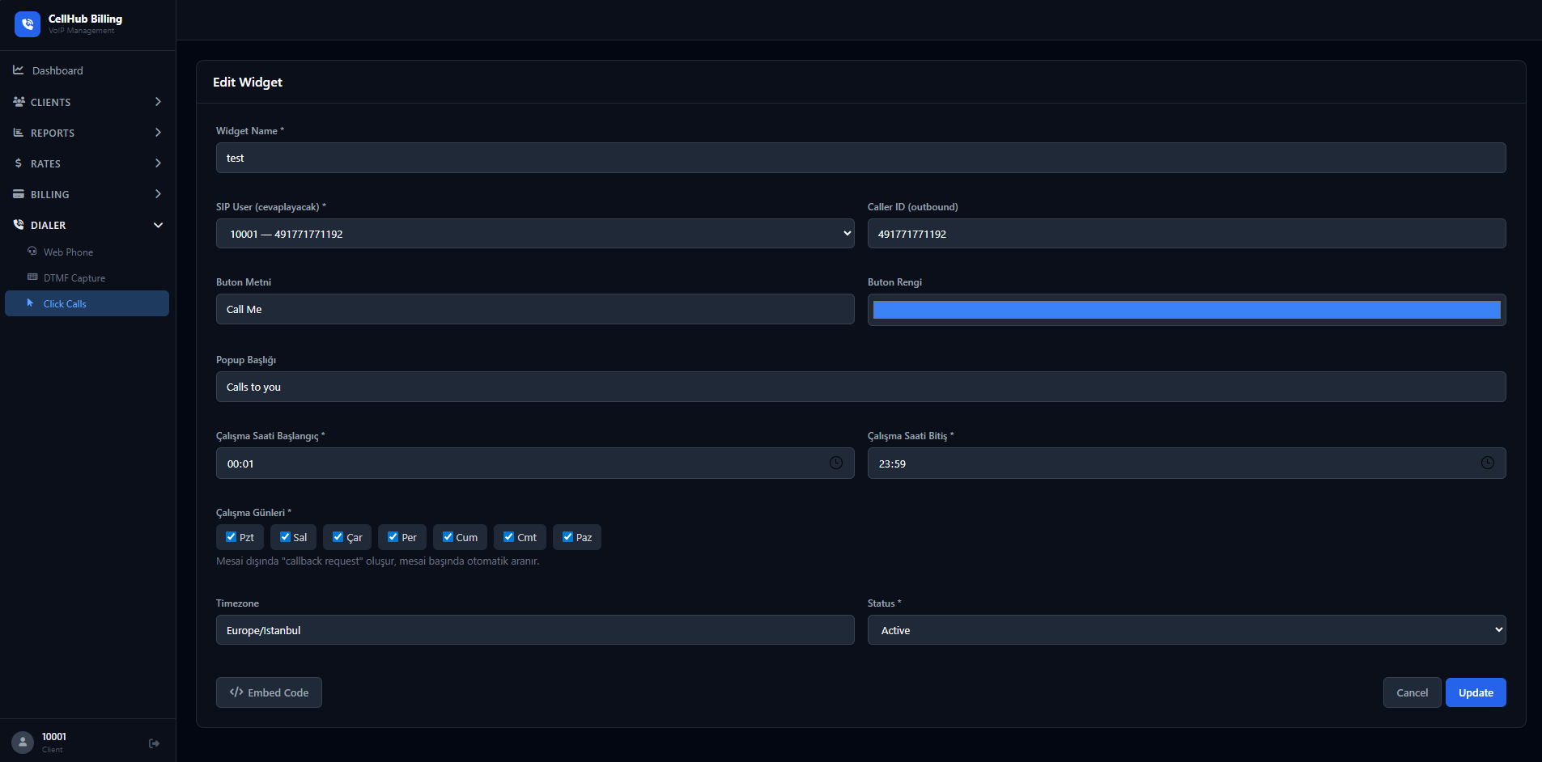Expand the REPORTS menu chevron

[x=158, y=133]
